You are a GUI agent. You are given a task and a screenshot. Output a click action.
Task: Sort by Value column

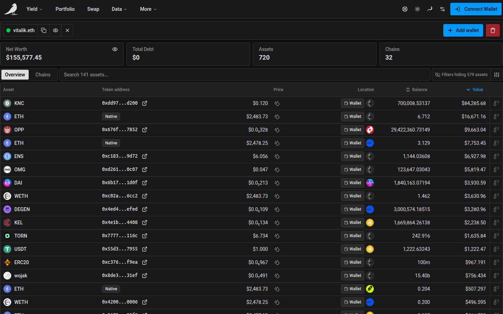click(x=475, y=90)
